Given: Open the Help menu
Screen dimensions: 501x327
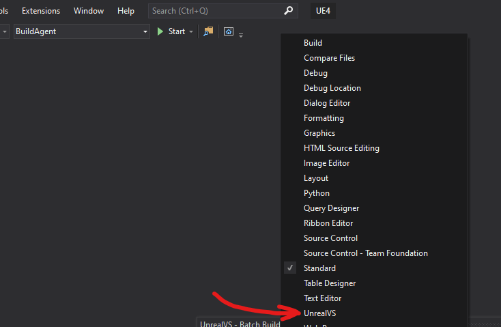Looking at the screenshot, I should [x=126, y=11].
